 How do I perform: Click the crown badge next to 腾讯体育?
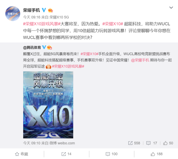[x=50, y=47]
